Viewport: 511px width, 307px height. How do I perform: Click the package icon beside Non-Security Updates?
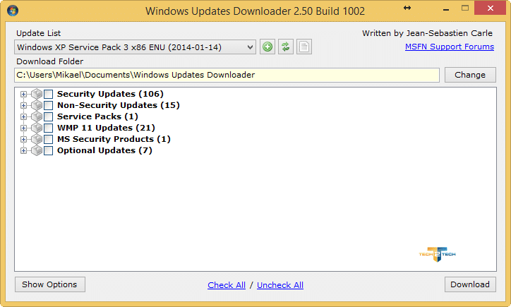pyautogui.click(x=37, y=105)
